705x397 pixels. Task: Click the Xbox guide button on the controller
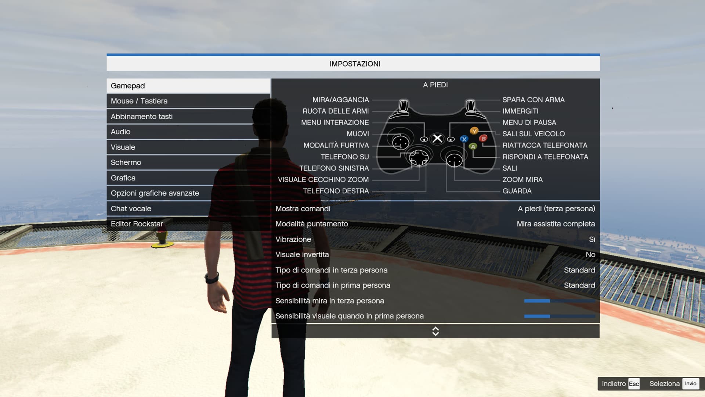[437, 139]
